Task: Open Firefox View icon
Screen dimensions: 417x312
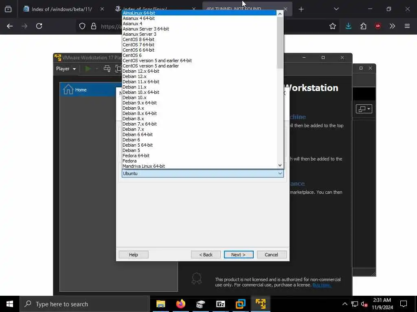Action: point(8,9)
